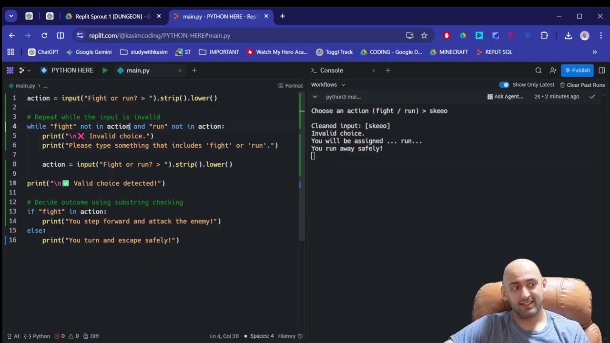Click the site information icon in the address bar
The width and height of the screenshot is (610, 343).
(80, 35)
